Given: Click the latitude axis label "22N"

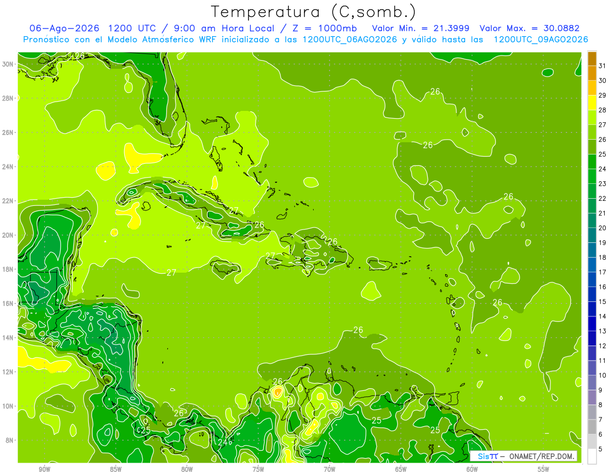Looking at the screenshot, I should pos(8,201).
